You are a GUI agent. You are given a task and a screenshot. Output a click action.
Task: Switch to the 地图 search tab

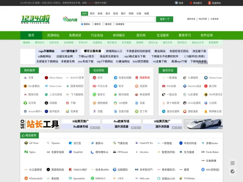(x=146, y=13)
